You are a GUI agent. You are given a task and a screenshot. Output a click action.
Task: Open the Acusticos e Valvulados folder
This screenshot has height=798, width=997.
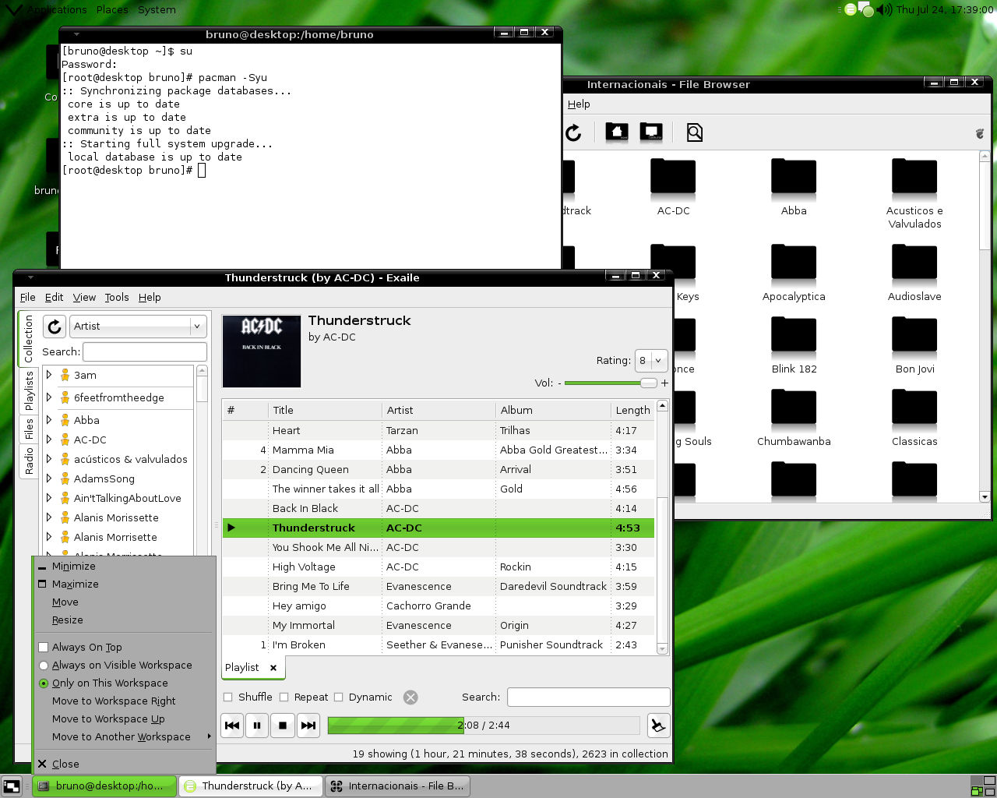[x=914, y=193]
